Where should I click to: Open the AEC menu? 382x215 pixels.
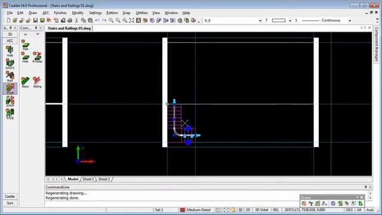[46, 13]
